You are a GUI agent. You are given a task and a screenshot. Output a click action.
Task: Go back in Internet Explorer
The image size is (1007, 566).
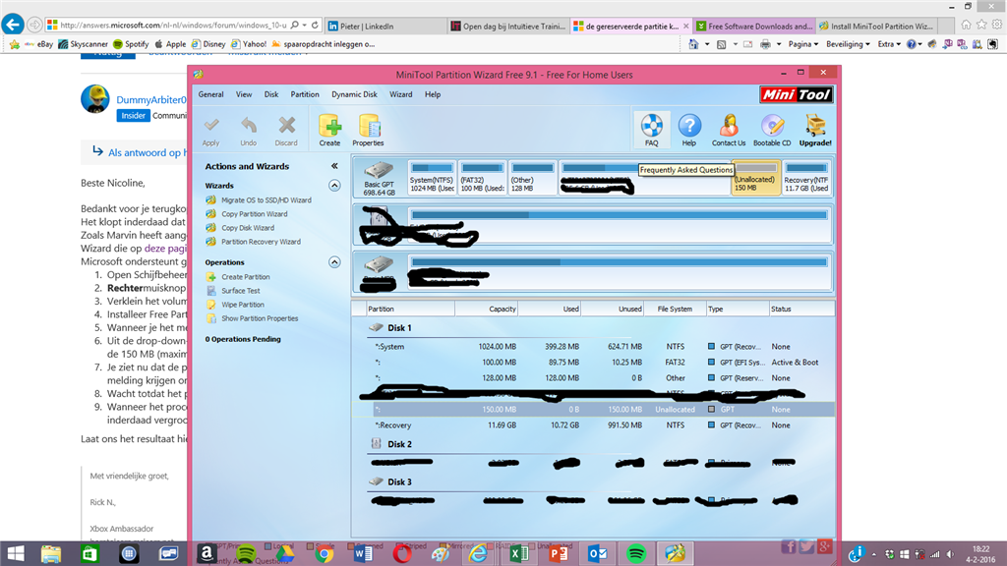click(x=12, y=25)
